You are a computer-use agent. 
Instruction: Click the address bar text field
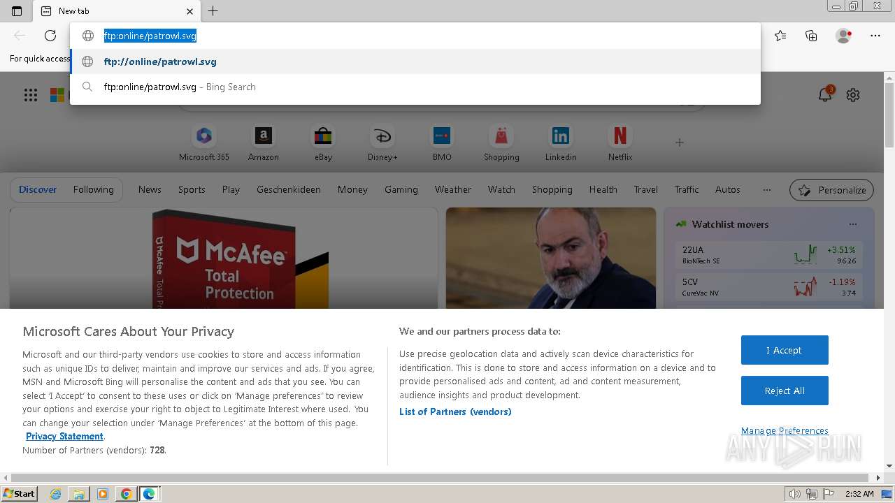click(x=415, y=36)
